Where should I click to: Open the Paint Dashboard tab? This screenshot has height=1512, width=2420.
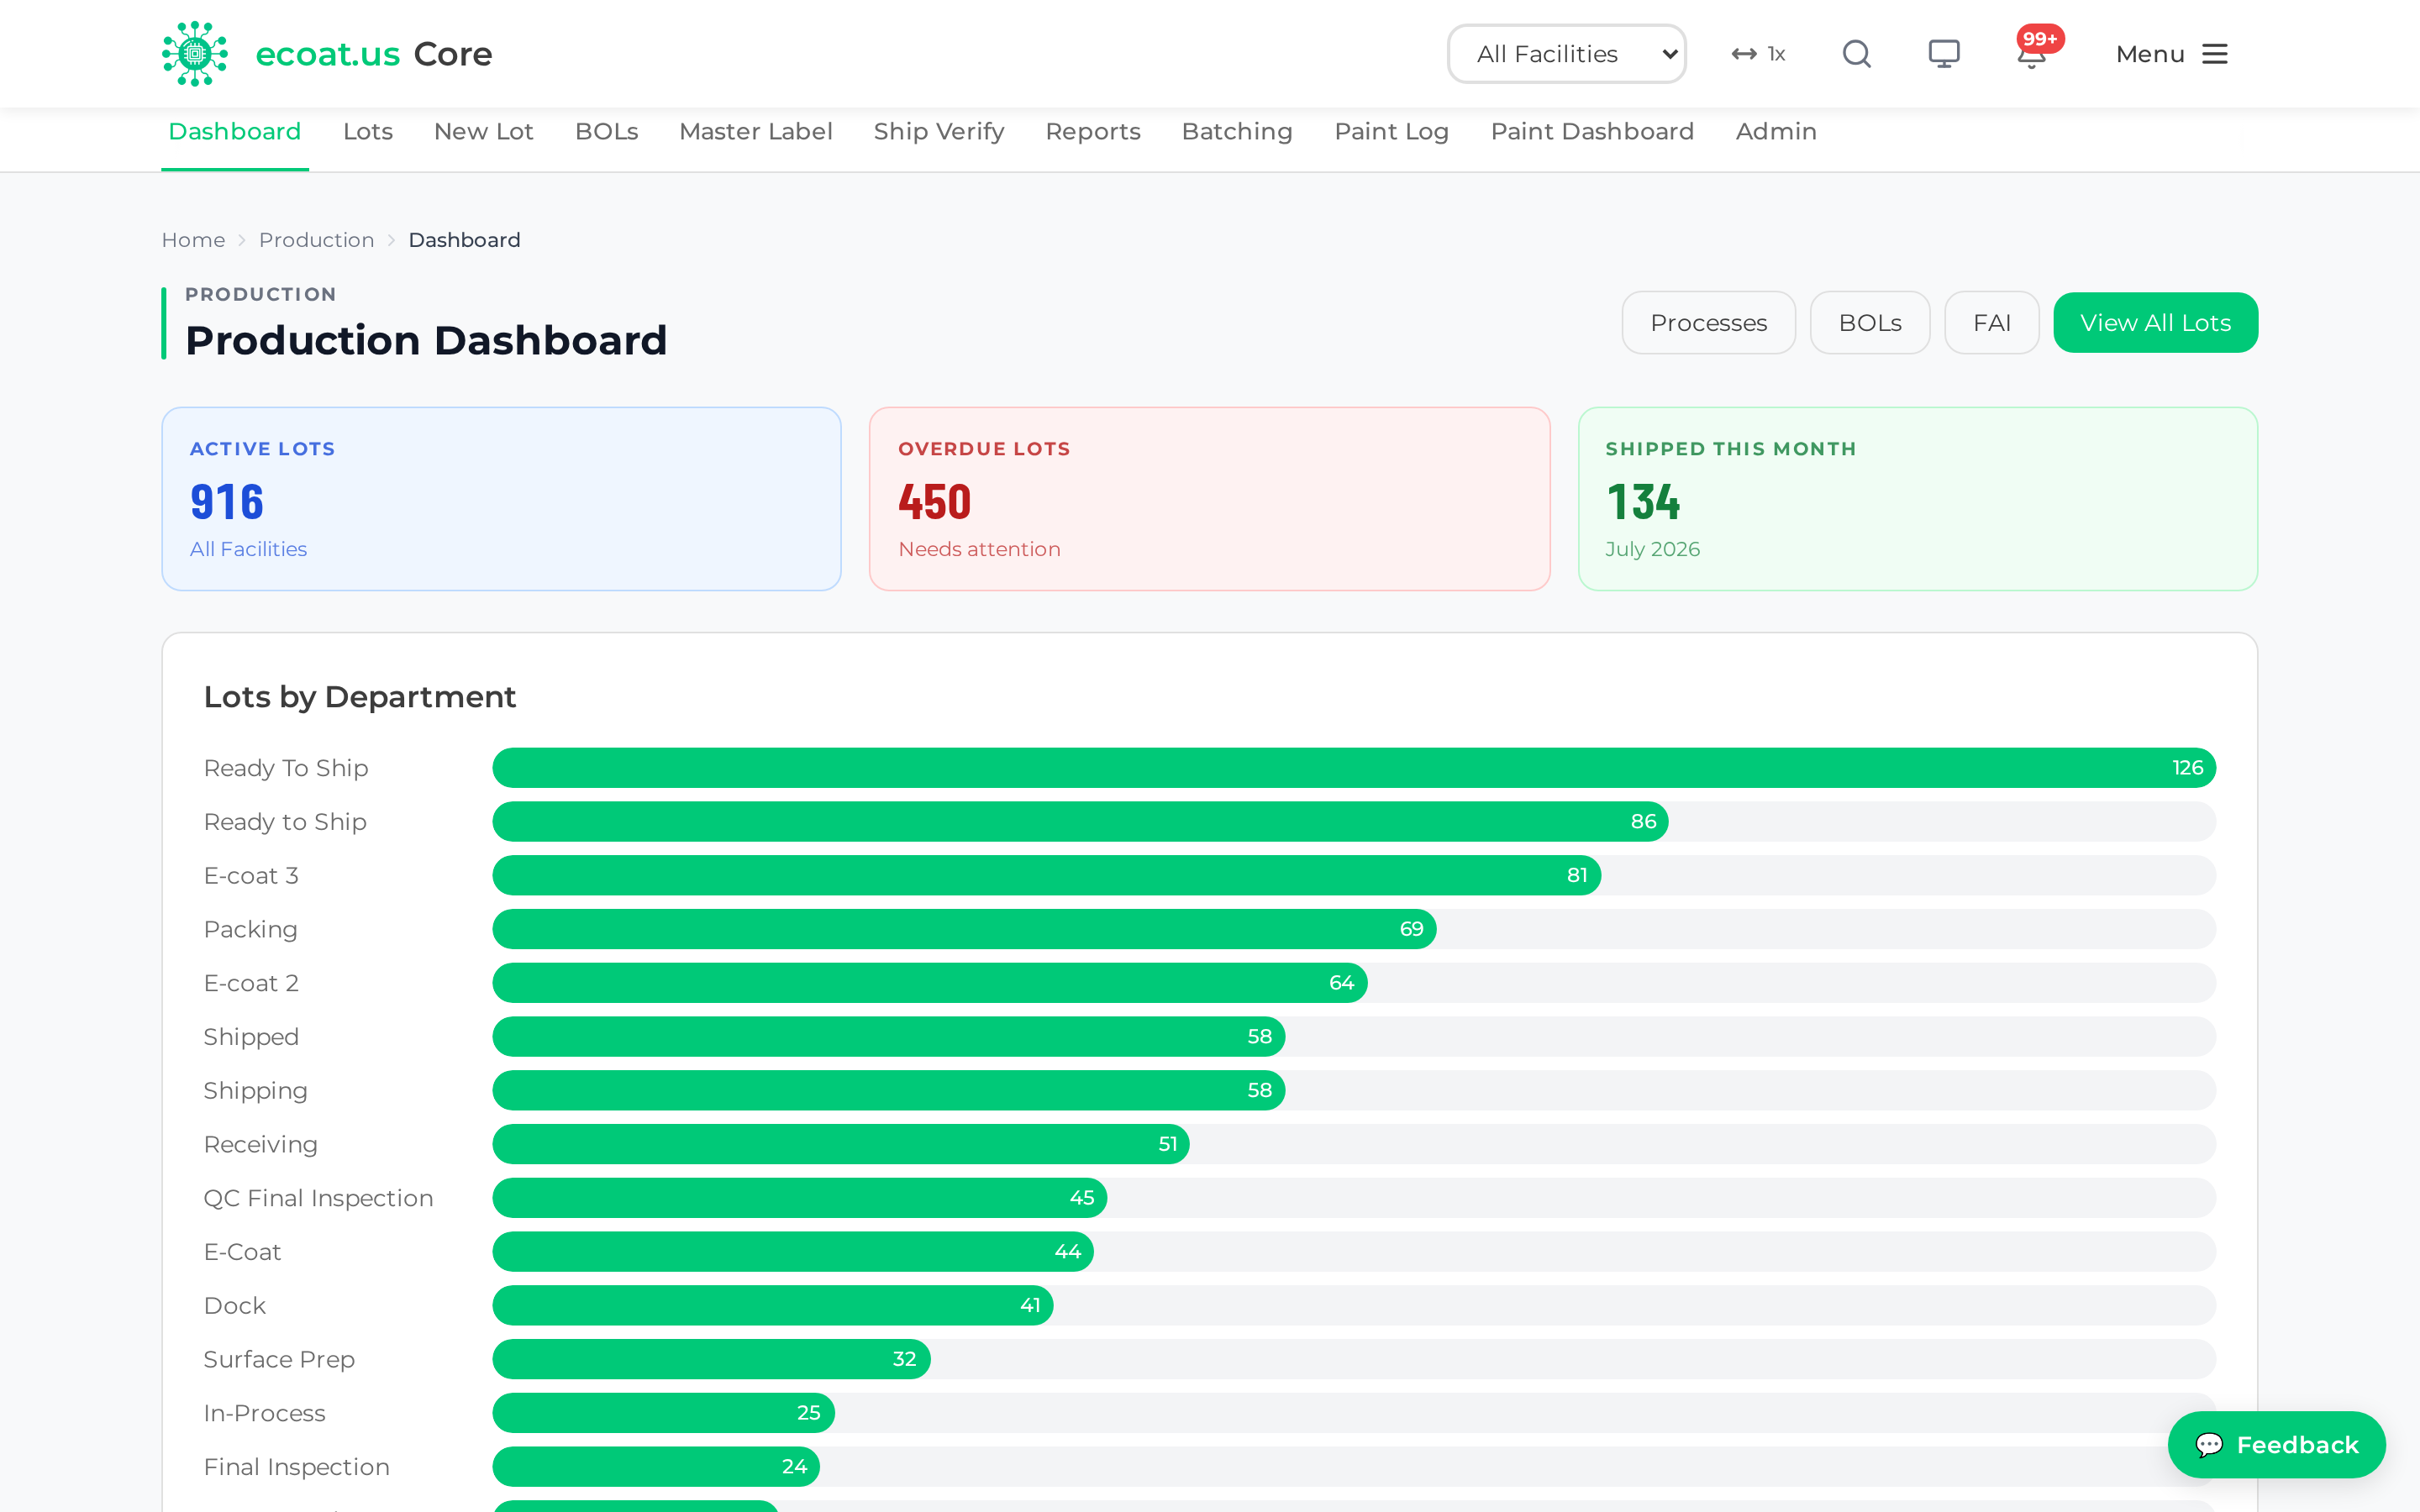(1592, 132)
